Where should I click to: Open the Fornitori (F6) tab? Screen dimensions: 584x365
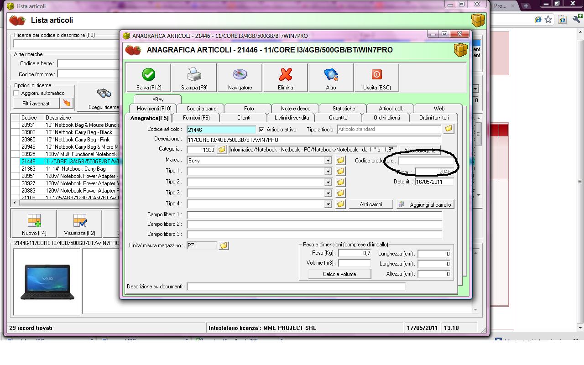click(x=196, y=118)
